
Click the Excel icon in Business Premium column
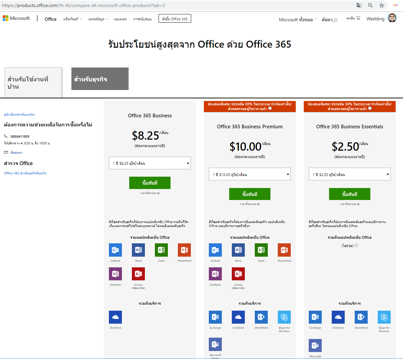[x=261, y=250]
